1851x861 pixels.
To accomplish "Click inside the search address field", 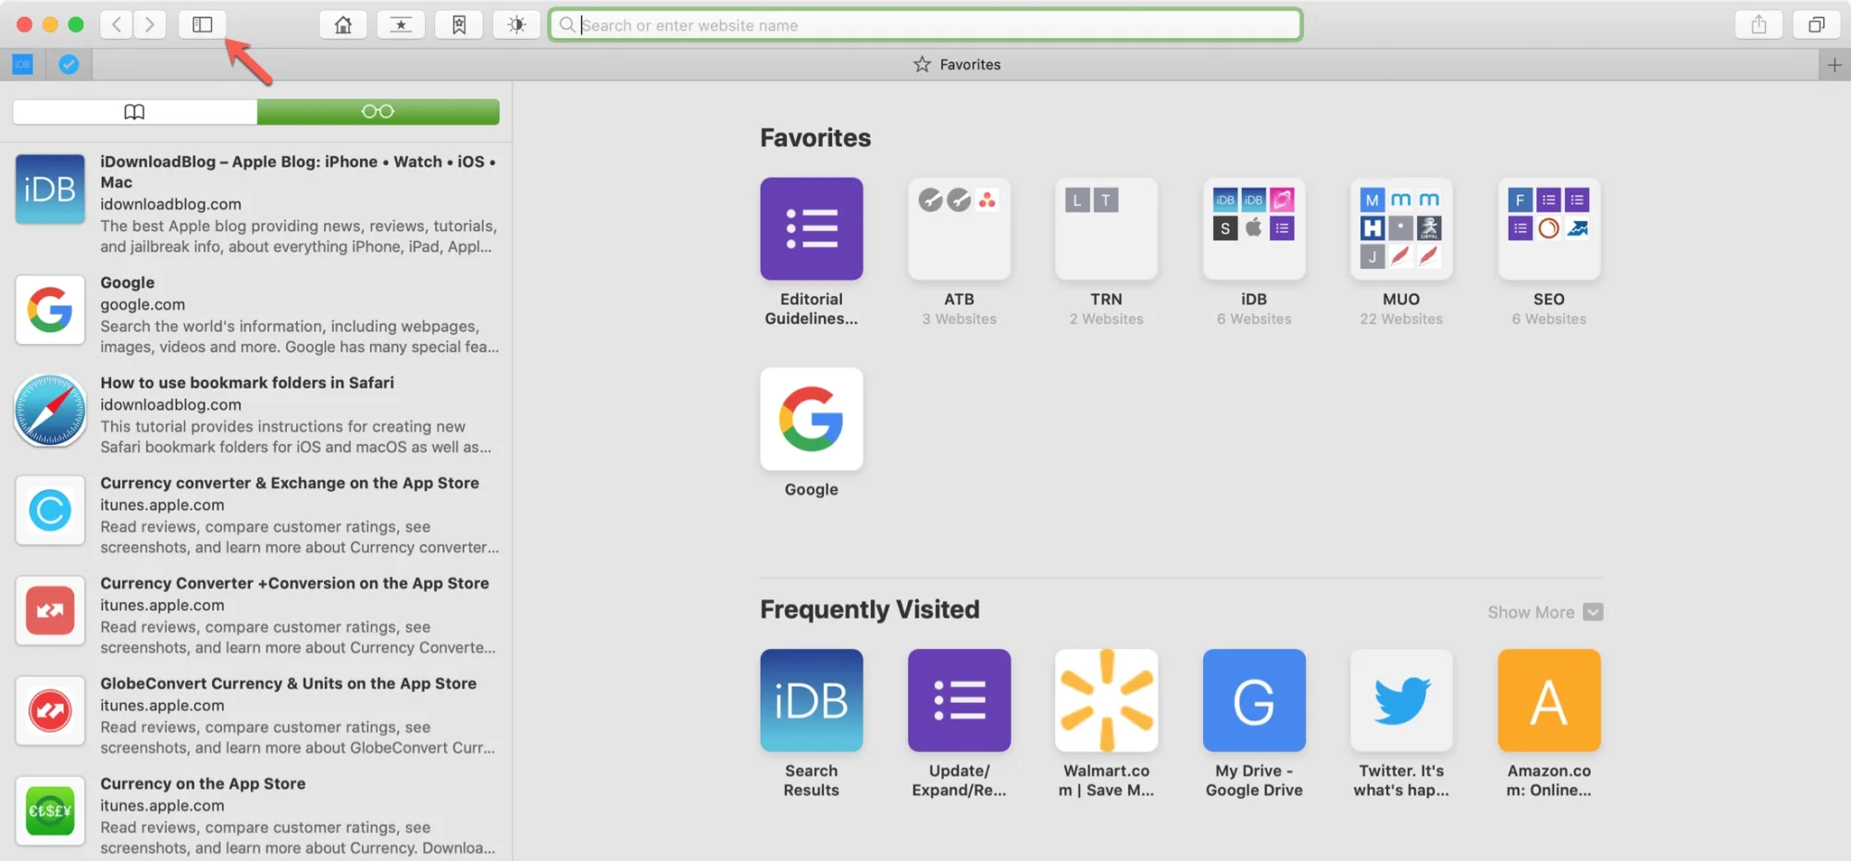I will [x=925, y=24].
